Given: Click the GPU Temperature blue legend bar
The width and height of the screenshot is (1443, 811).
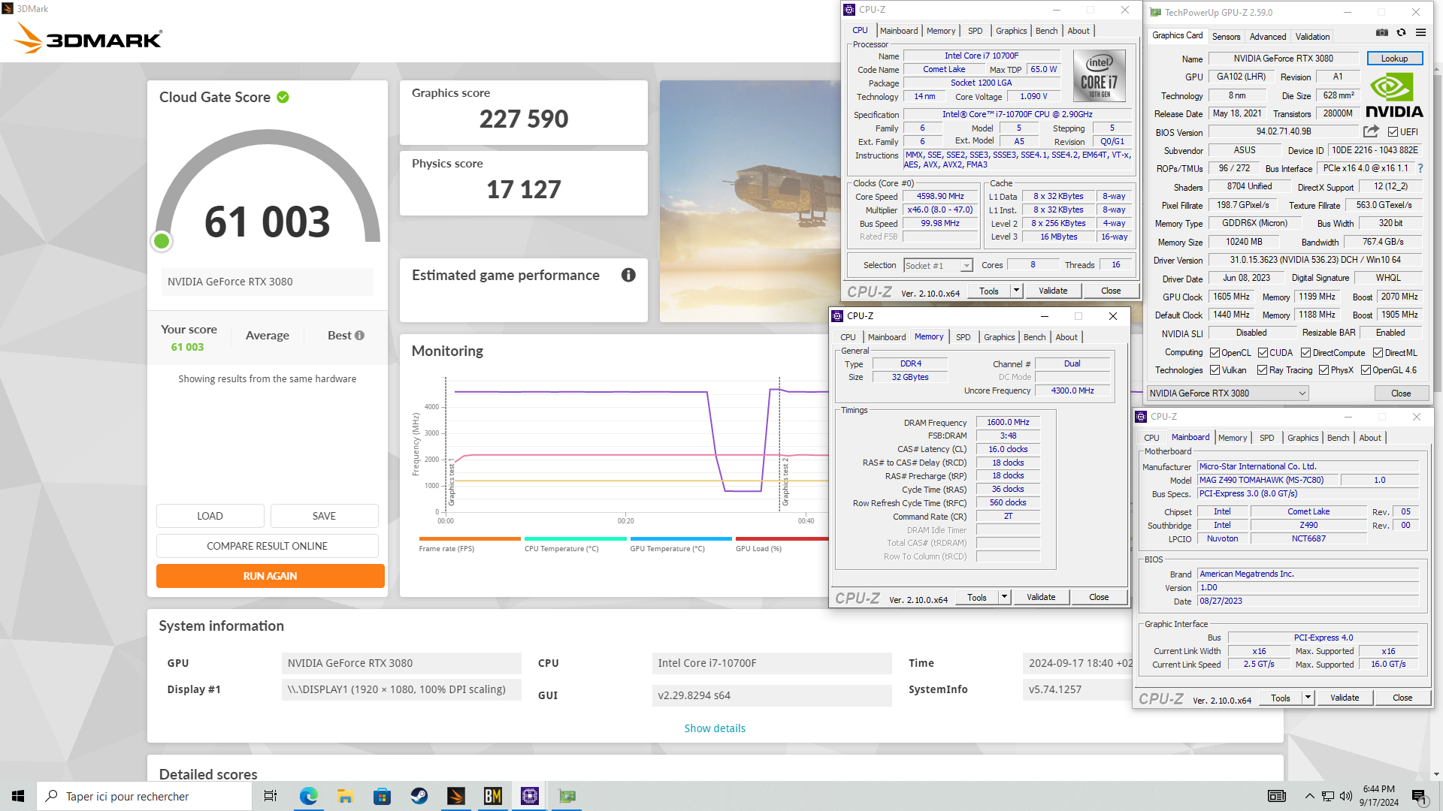Looking at the screenshot, I should (x=681, y=538).
